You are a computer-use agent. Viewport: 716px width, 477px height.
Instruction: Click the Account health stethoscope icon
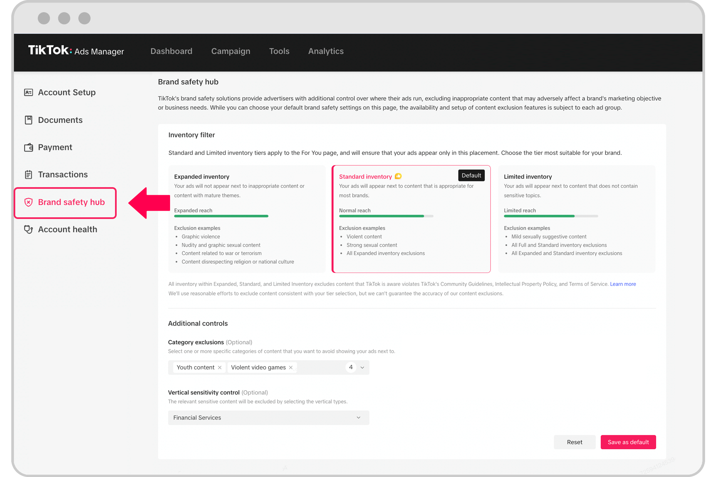pos(29,229)
